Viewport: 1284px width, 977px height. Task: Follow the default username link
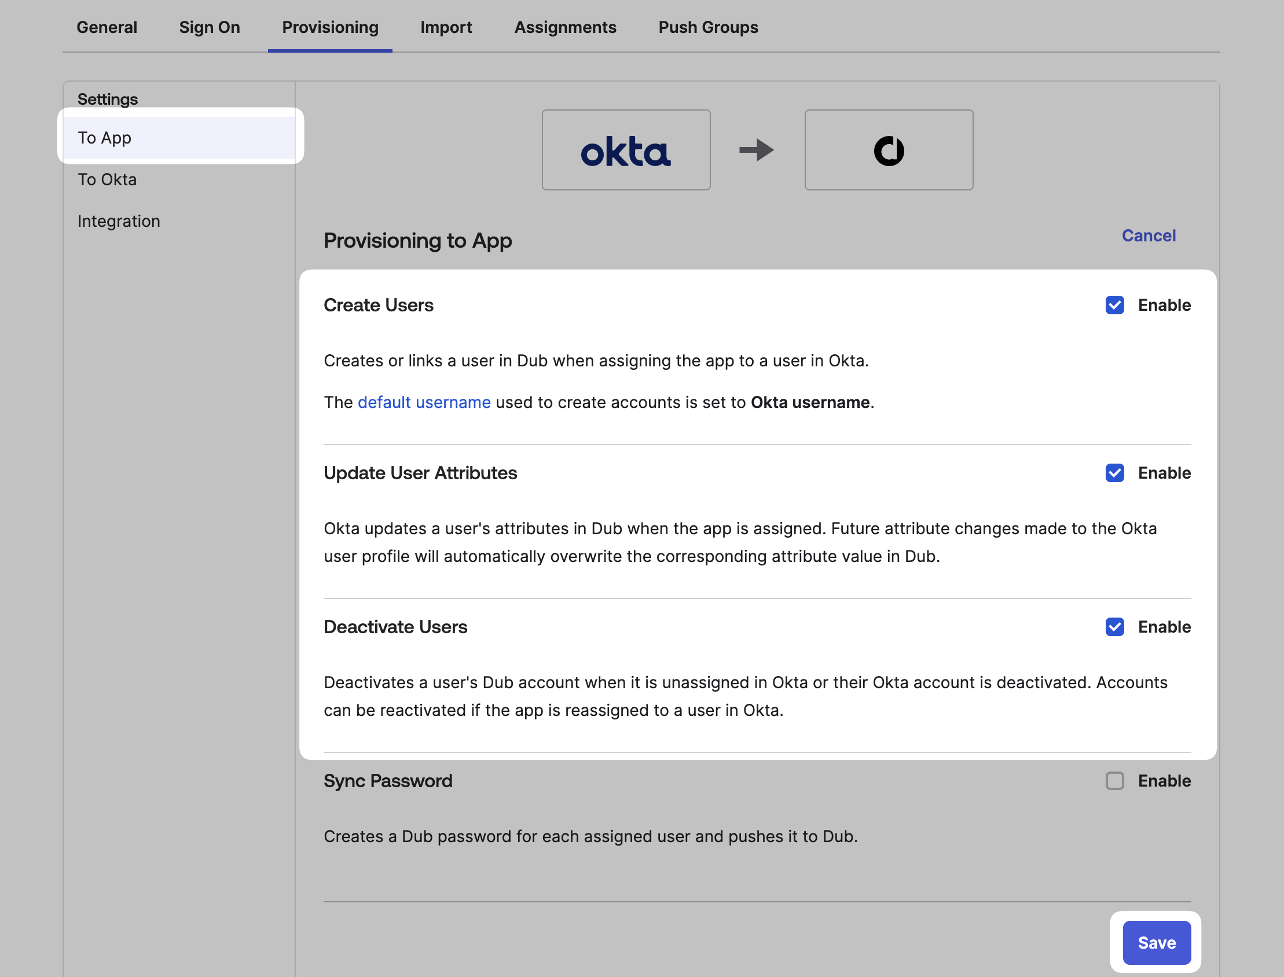tap(424, 402)
